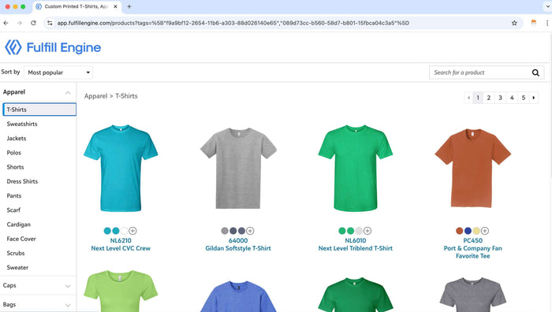Image resolution: width=552 pixels, height=312 pixels.
Task: Choose the blue swatch for PC450
Action: (x=468, y=231)
